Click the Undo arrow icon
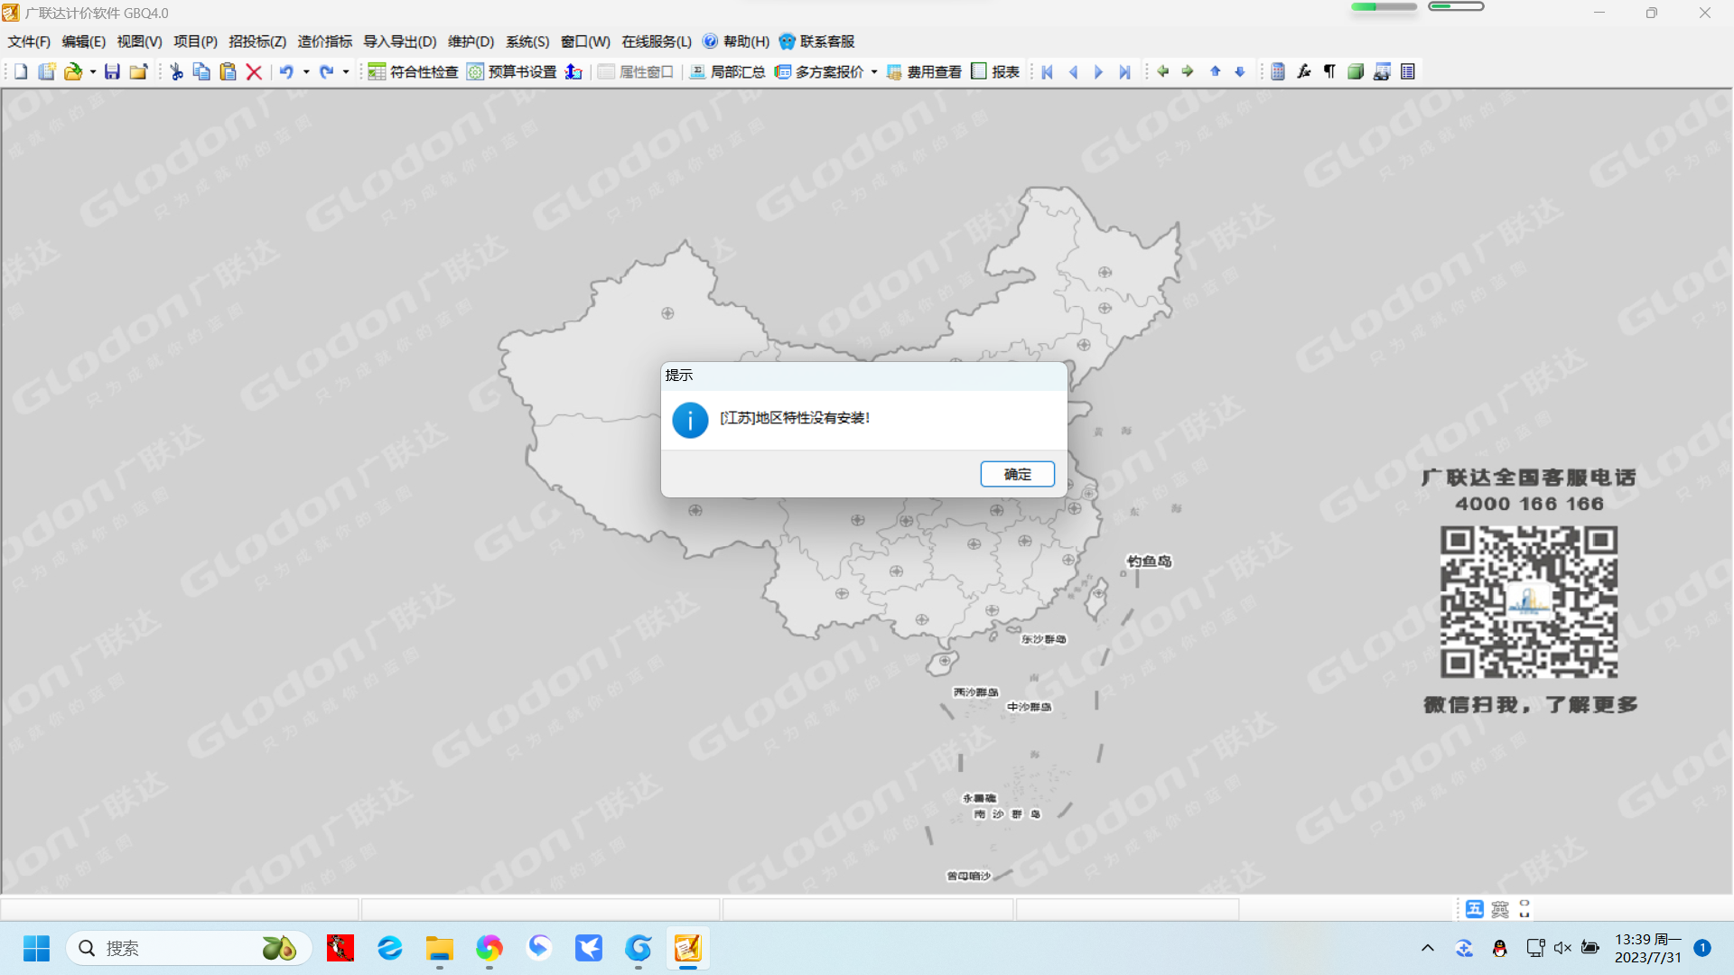 286,72
